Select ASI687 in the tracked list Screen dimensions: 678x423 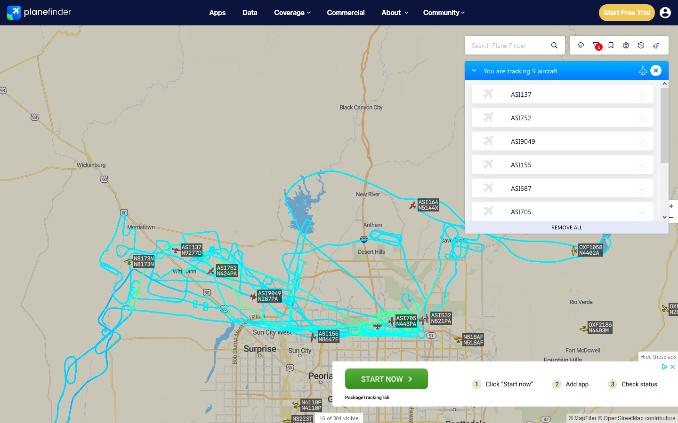(x=562, y=188)
